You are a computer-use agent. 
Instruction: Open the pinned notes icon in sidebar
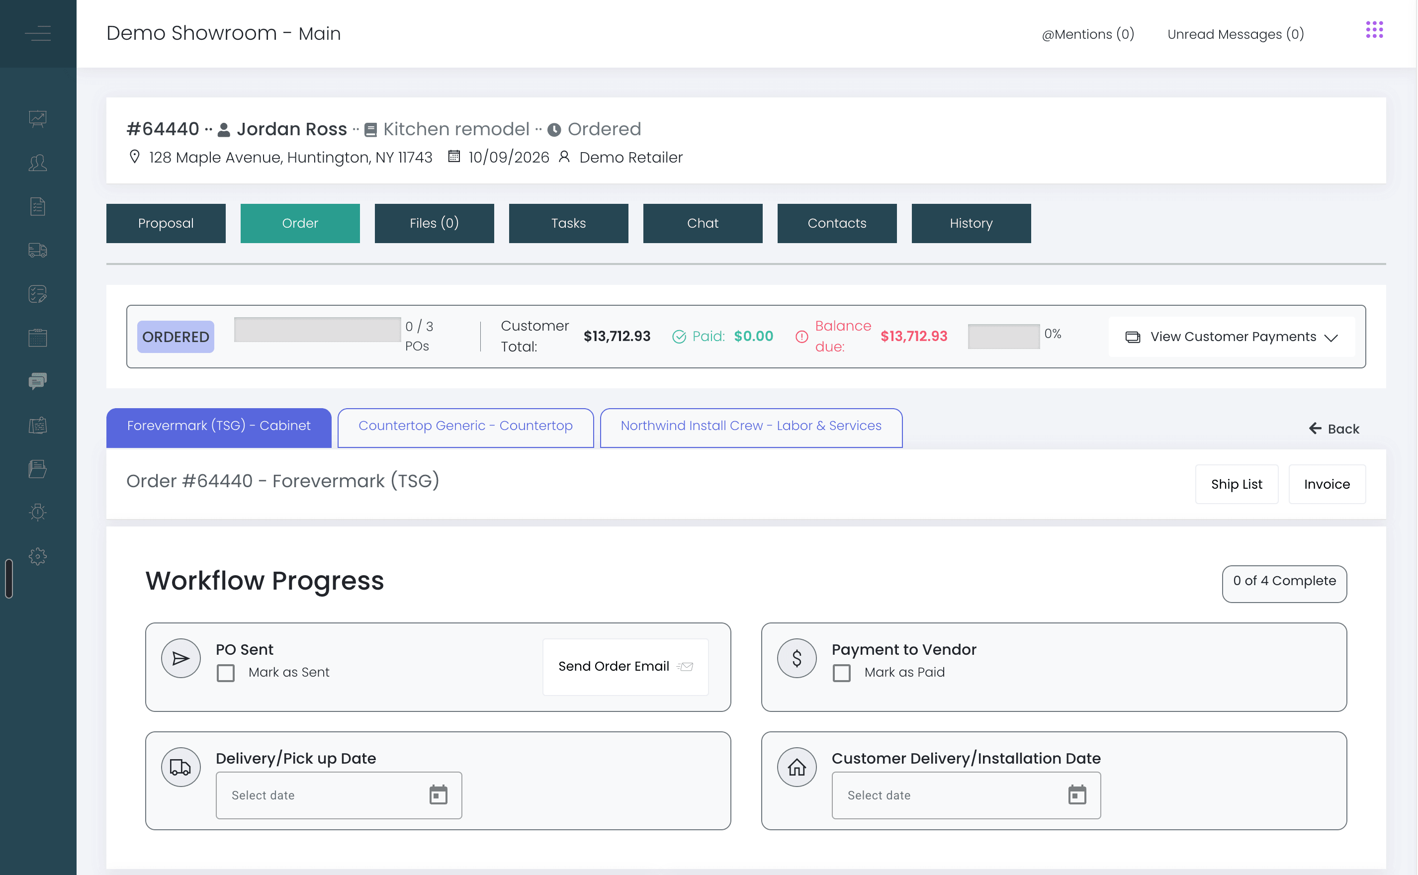point(38,426)
